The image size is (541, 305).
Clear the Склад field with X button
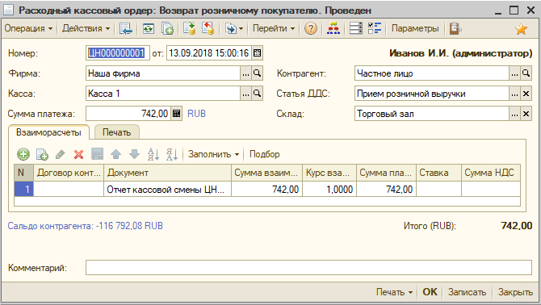coord(526,114)
